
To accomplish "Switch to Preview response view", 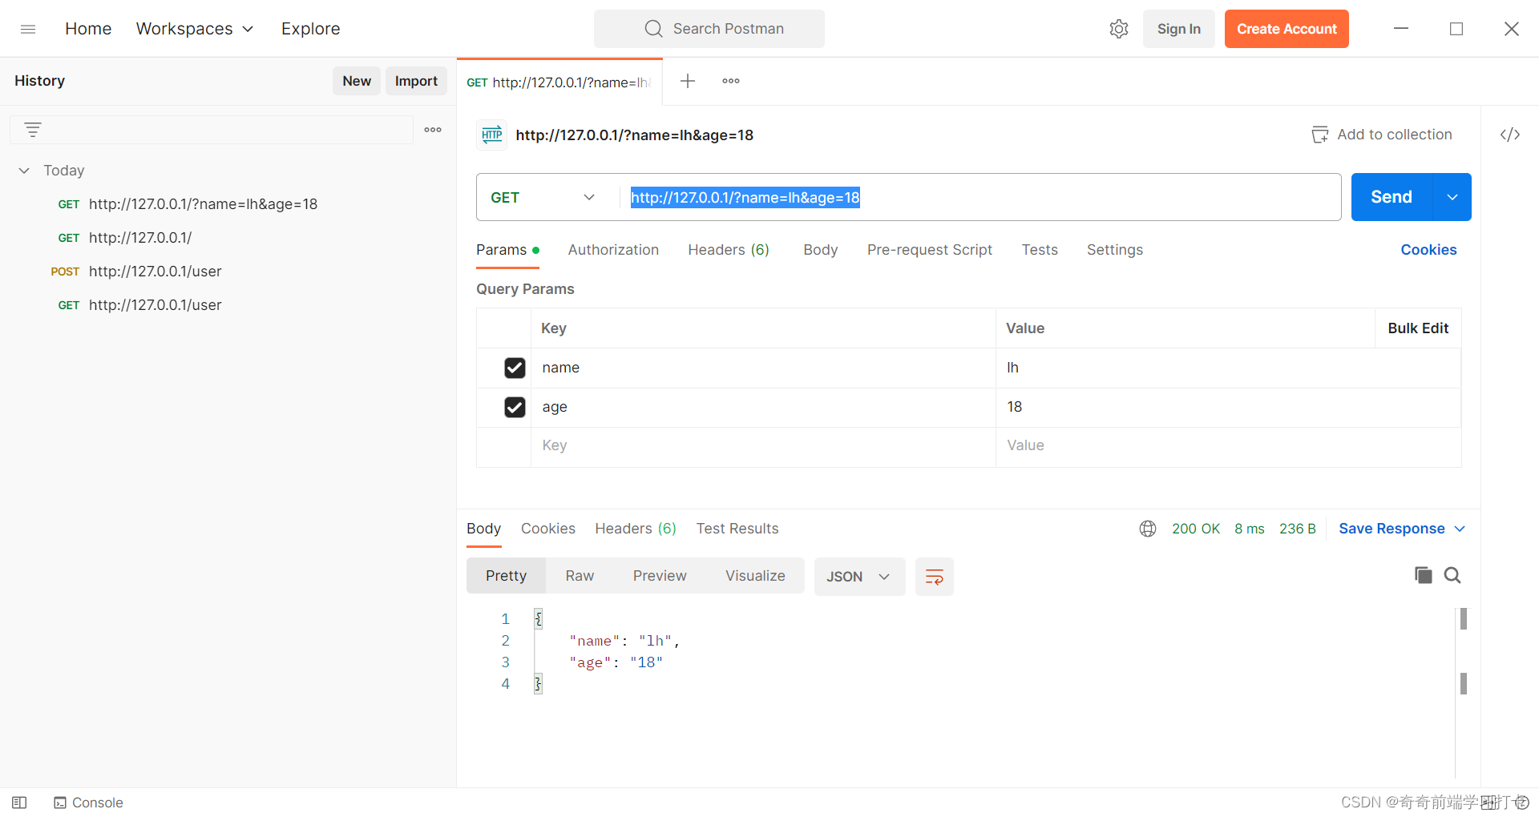I will (660, 576).
